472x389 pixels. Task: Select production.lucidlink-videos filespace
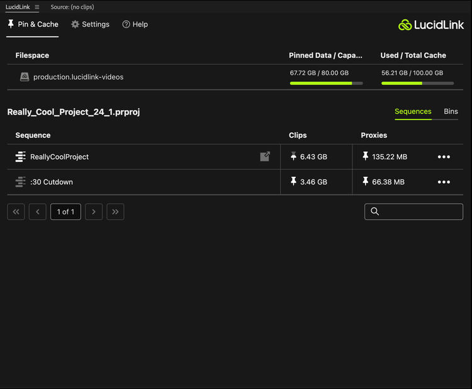tap(78, 77)
